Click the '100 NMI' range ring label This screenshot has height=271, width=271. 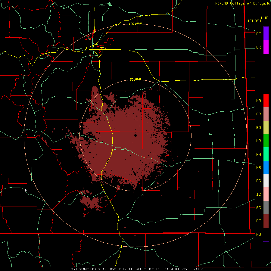pos(135,24)
